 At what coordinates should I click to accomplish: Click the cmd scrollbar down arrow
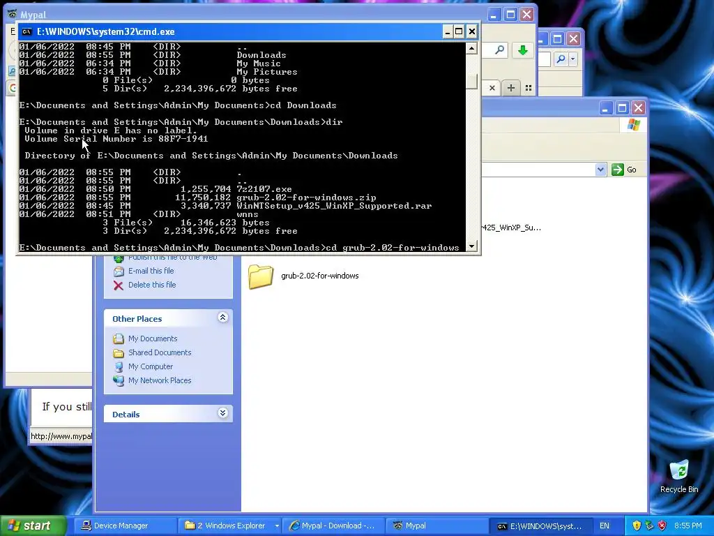tap(472, 246)
